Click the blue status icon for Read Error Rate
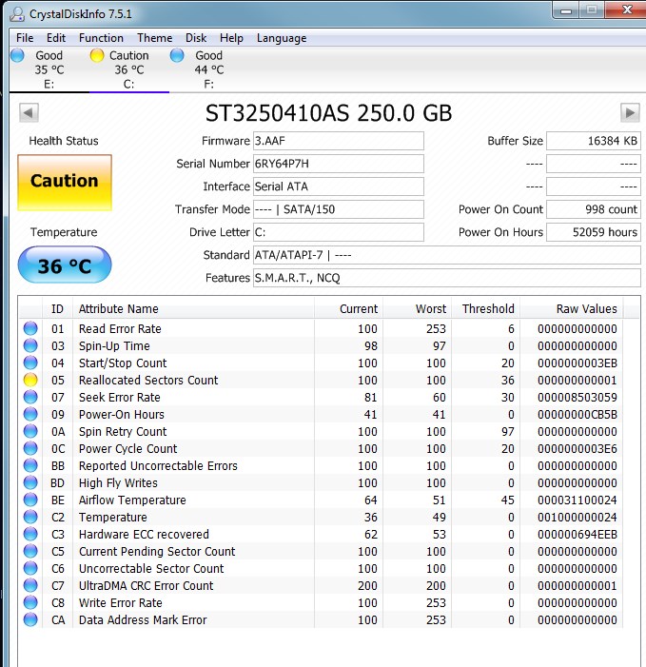This screenshot has height=667, width=646. coord(30,329)
